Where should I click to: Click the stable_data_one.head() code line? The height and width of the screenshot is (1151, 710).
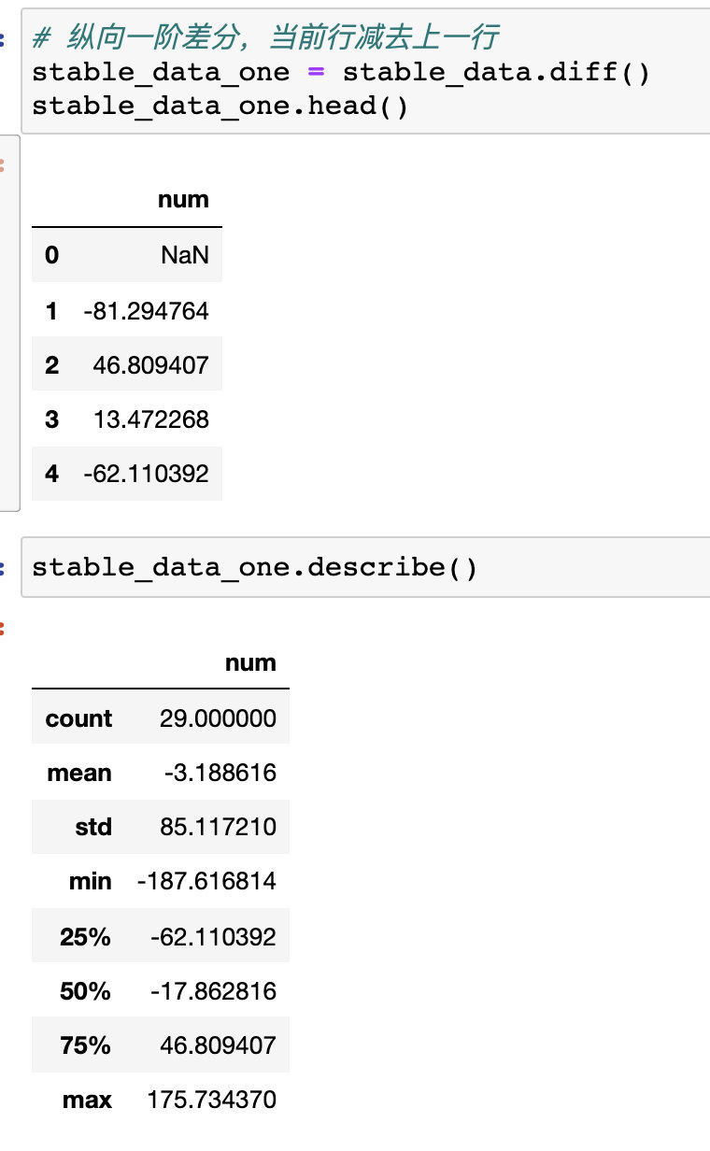(220, 106)
